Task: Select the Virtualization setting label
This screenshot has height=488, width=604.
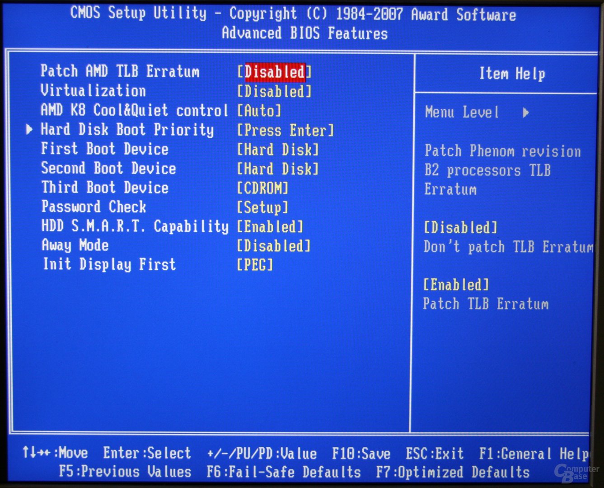Action: [x=93, y=91]
